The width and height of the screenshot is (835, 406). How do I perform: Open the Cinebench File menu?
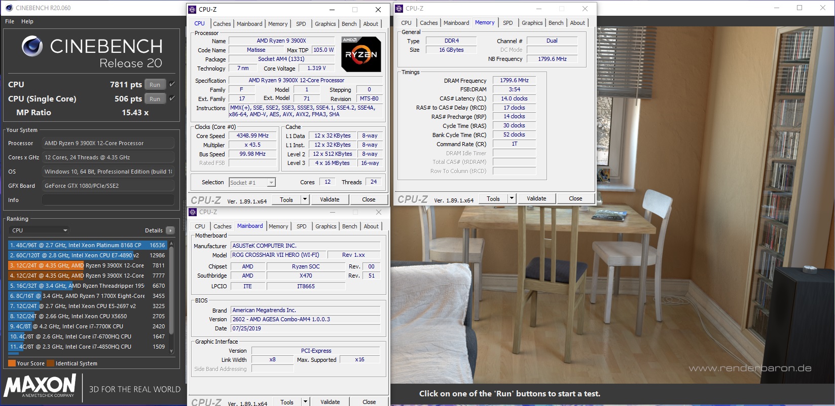[10, 21]
